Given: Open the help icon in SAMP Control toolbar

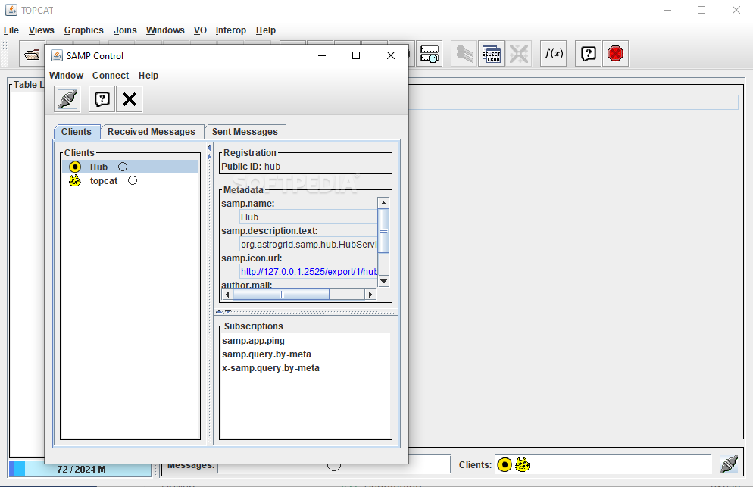Looking at the screenshot, I should coord(102,99).
